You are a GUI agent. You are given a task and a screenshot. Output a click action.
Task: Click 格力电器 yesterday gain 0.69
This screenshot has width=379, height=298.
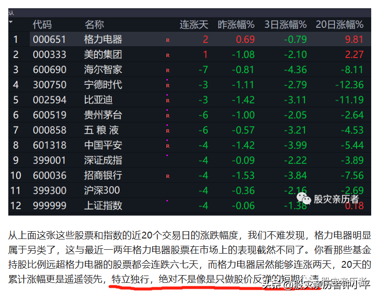click(x=245, y=40)
